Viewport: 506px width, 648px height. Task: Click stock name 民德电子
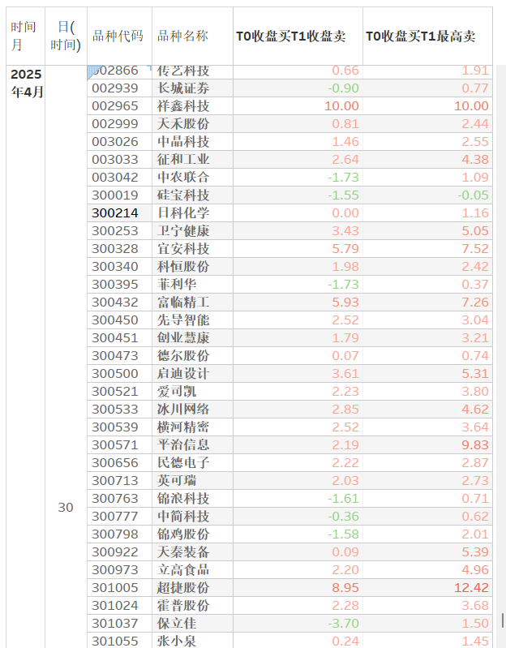[183, 462]
